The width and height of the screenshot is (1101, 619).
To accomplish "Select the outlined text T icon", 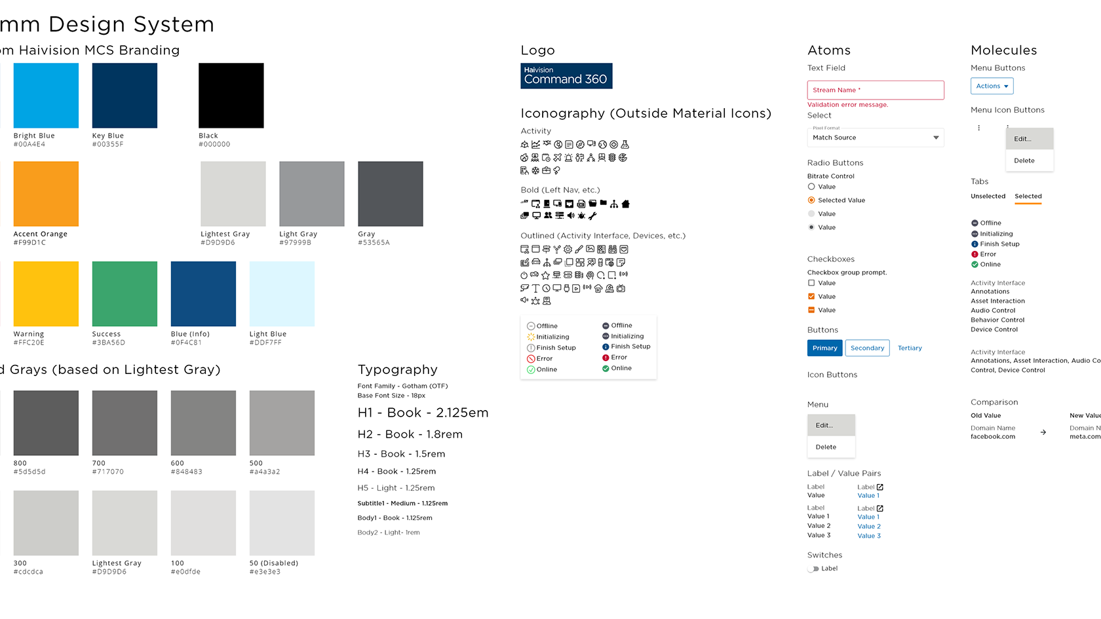I will 535,288.
